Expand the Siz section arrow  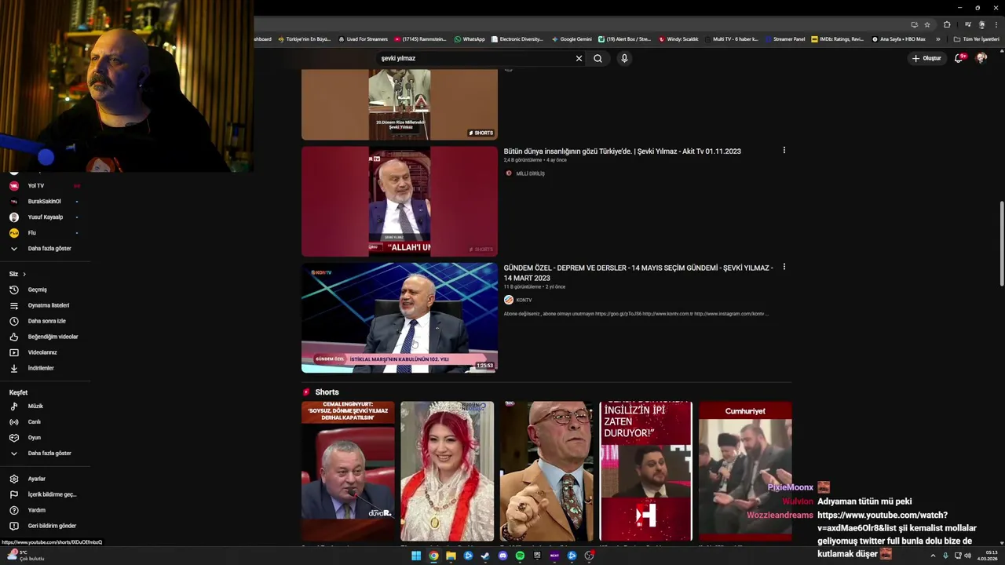click(x=24, y=274)
